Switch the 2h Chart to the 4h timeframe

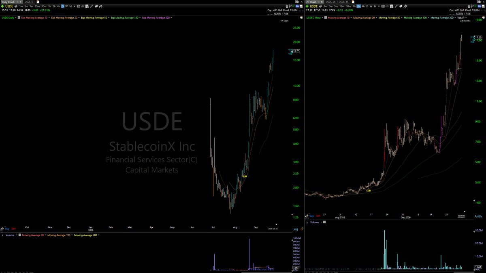(x=363, y=6)
